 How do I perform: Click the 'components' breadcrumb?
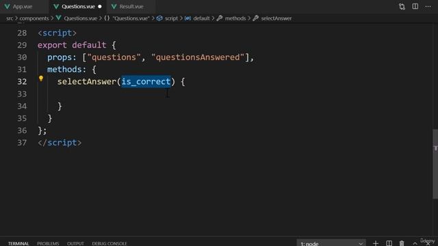34,18
